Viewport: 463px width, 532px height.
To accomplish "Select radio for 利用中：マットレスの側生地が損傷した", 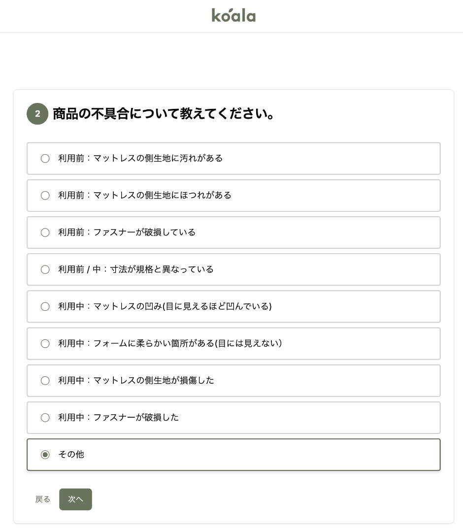I will 45,380.
